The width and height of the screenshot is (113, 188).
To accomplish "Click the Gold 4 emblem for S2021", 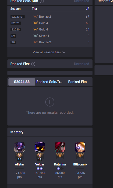I will pyautogui.click(x=36, y=23).
